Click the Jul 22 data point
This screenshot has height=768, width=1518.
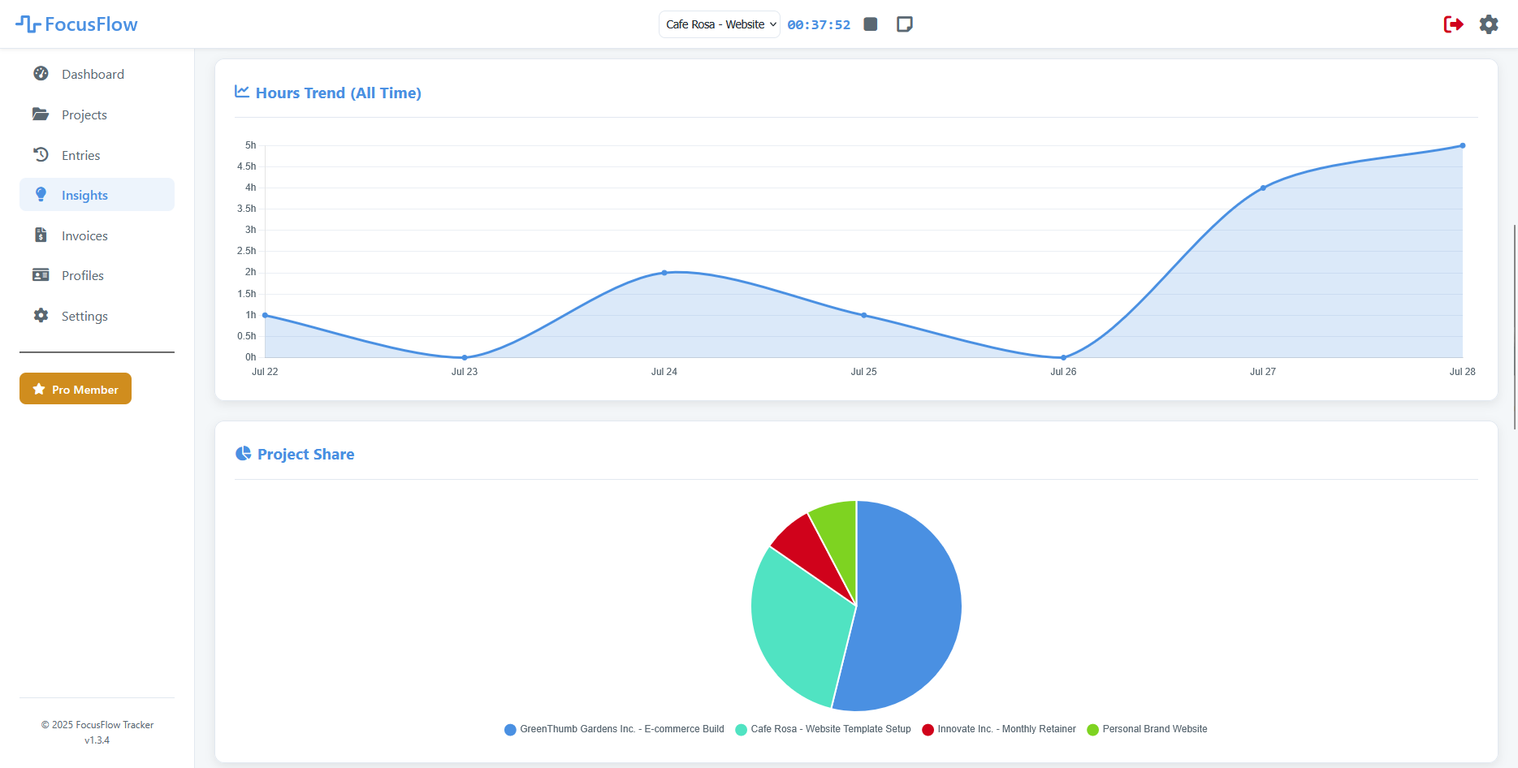(265, 315)
